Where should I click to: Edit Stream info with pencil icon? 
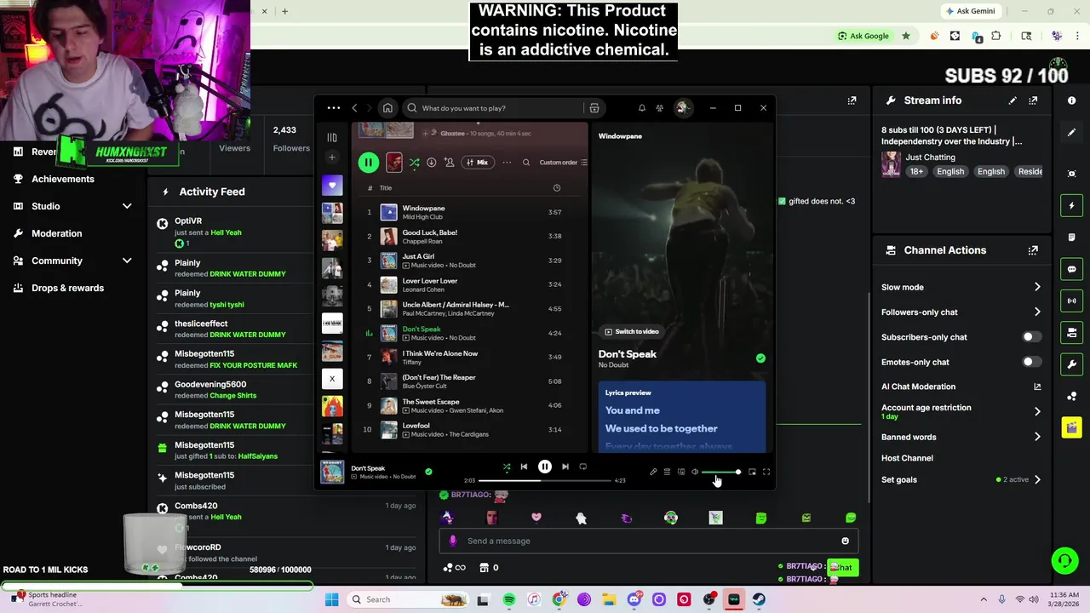tap(1013, 100)
